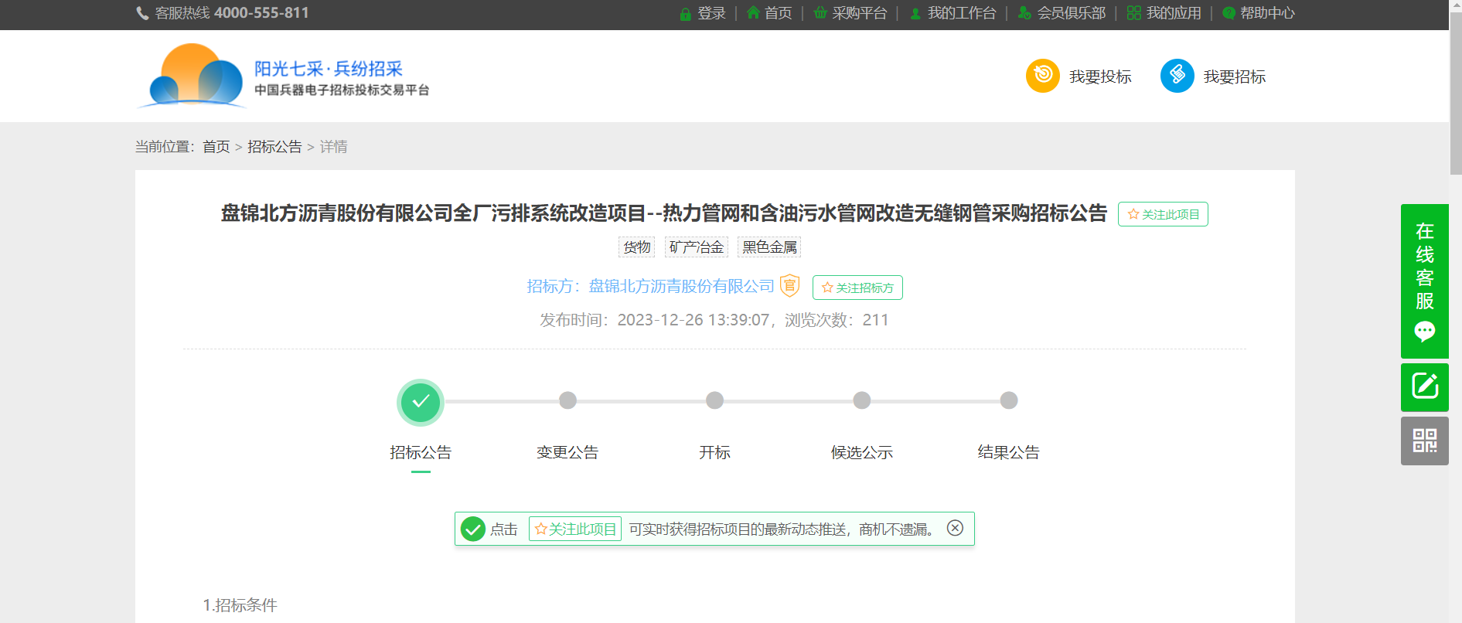Screen dimensions: 1462x623
Task: Open 会员俱乐部 in top bar
Action: point(1072,13)
